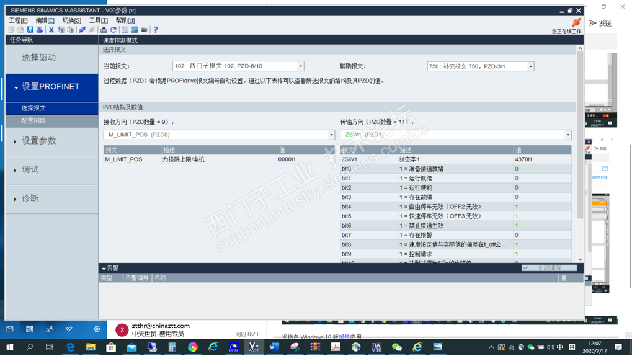Image resolution: width=632 pixels, height=356 pixels.
Task: Click the gray Go offline disconnect icon
Action: tap(92, 30)
